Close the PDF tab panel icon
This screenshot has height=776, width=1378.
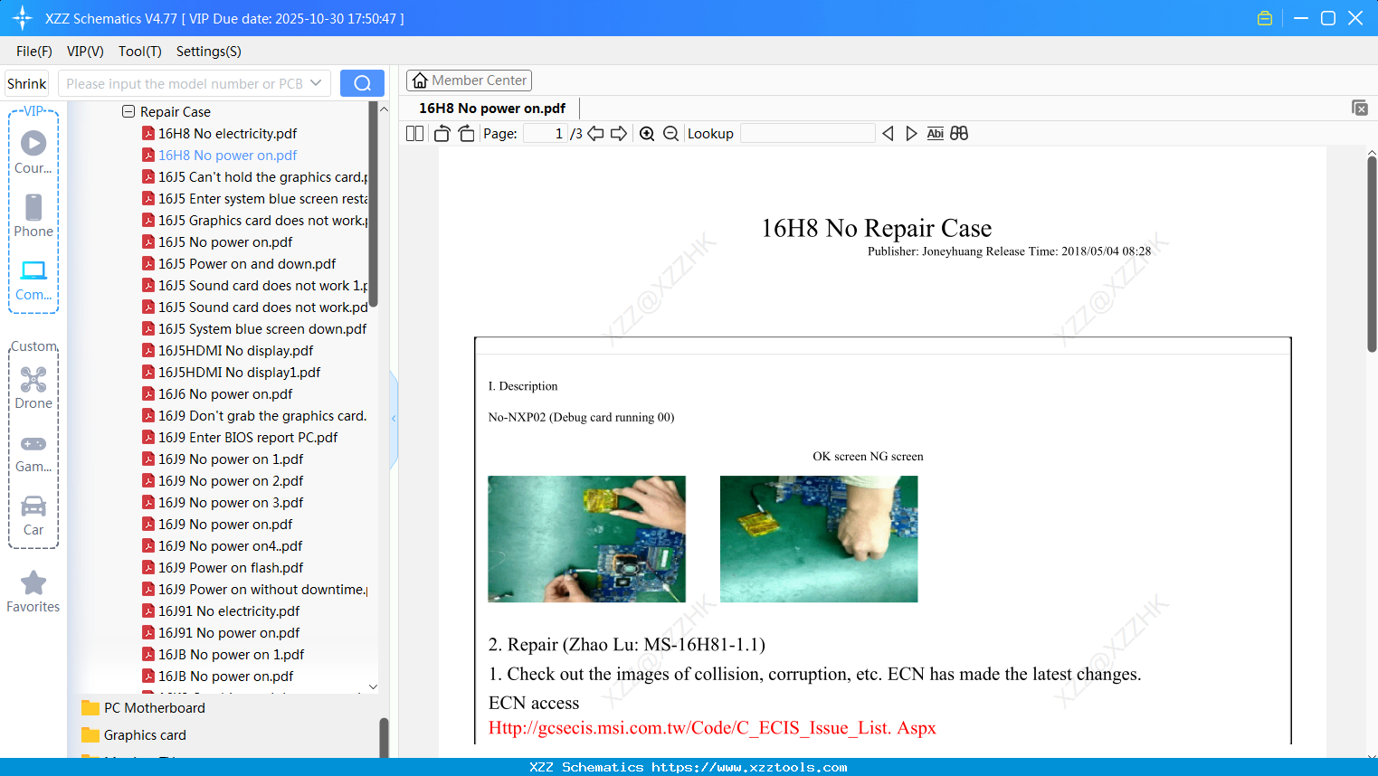tap(1360, 108)
